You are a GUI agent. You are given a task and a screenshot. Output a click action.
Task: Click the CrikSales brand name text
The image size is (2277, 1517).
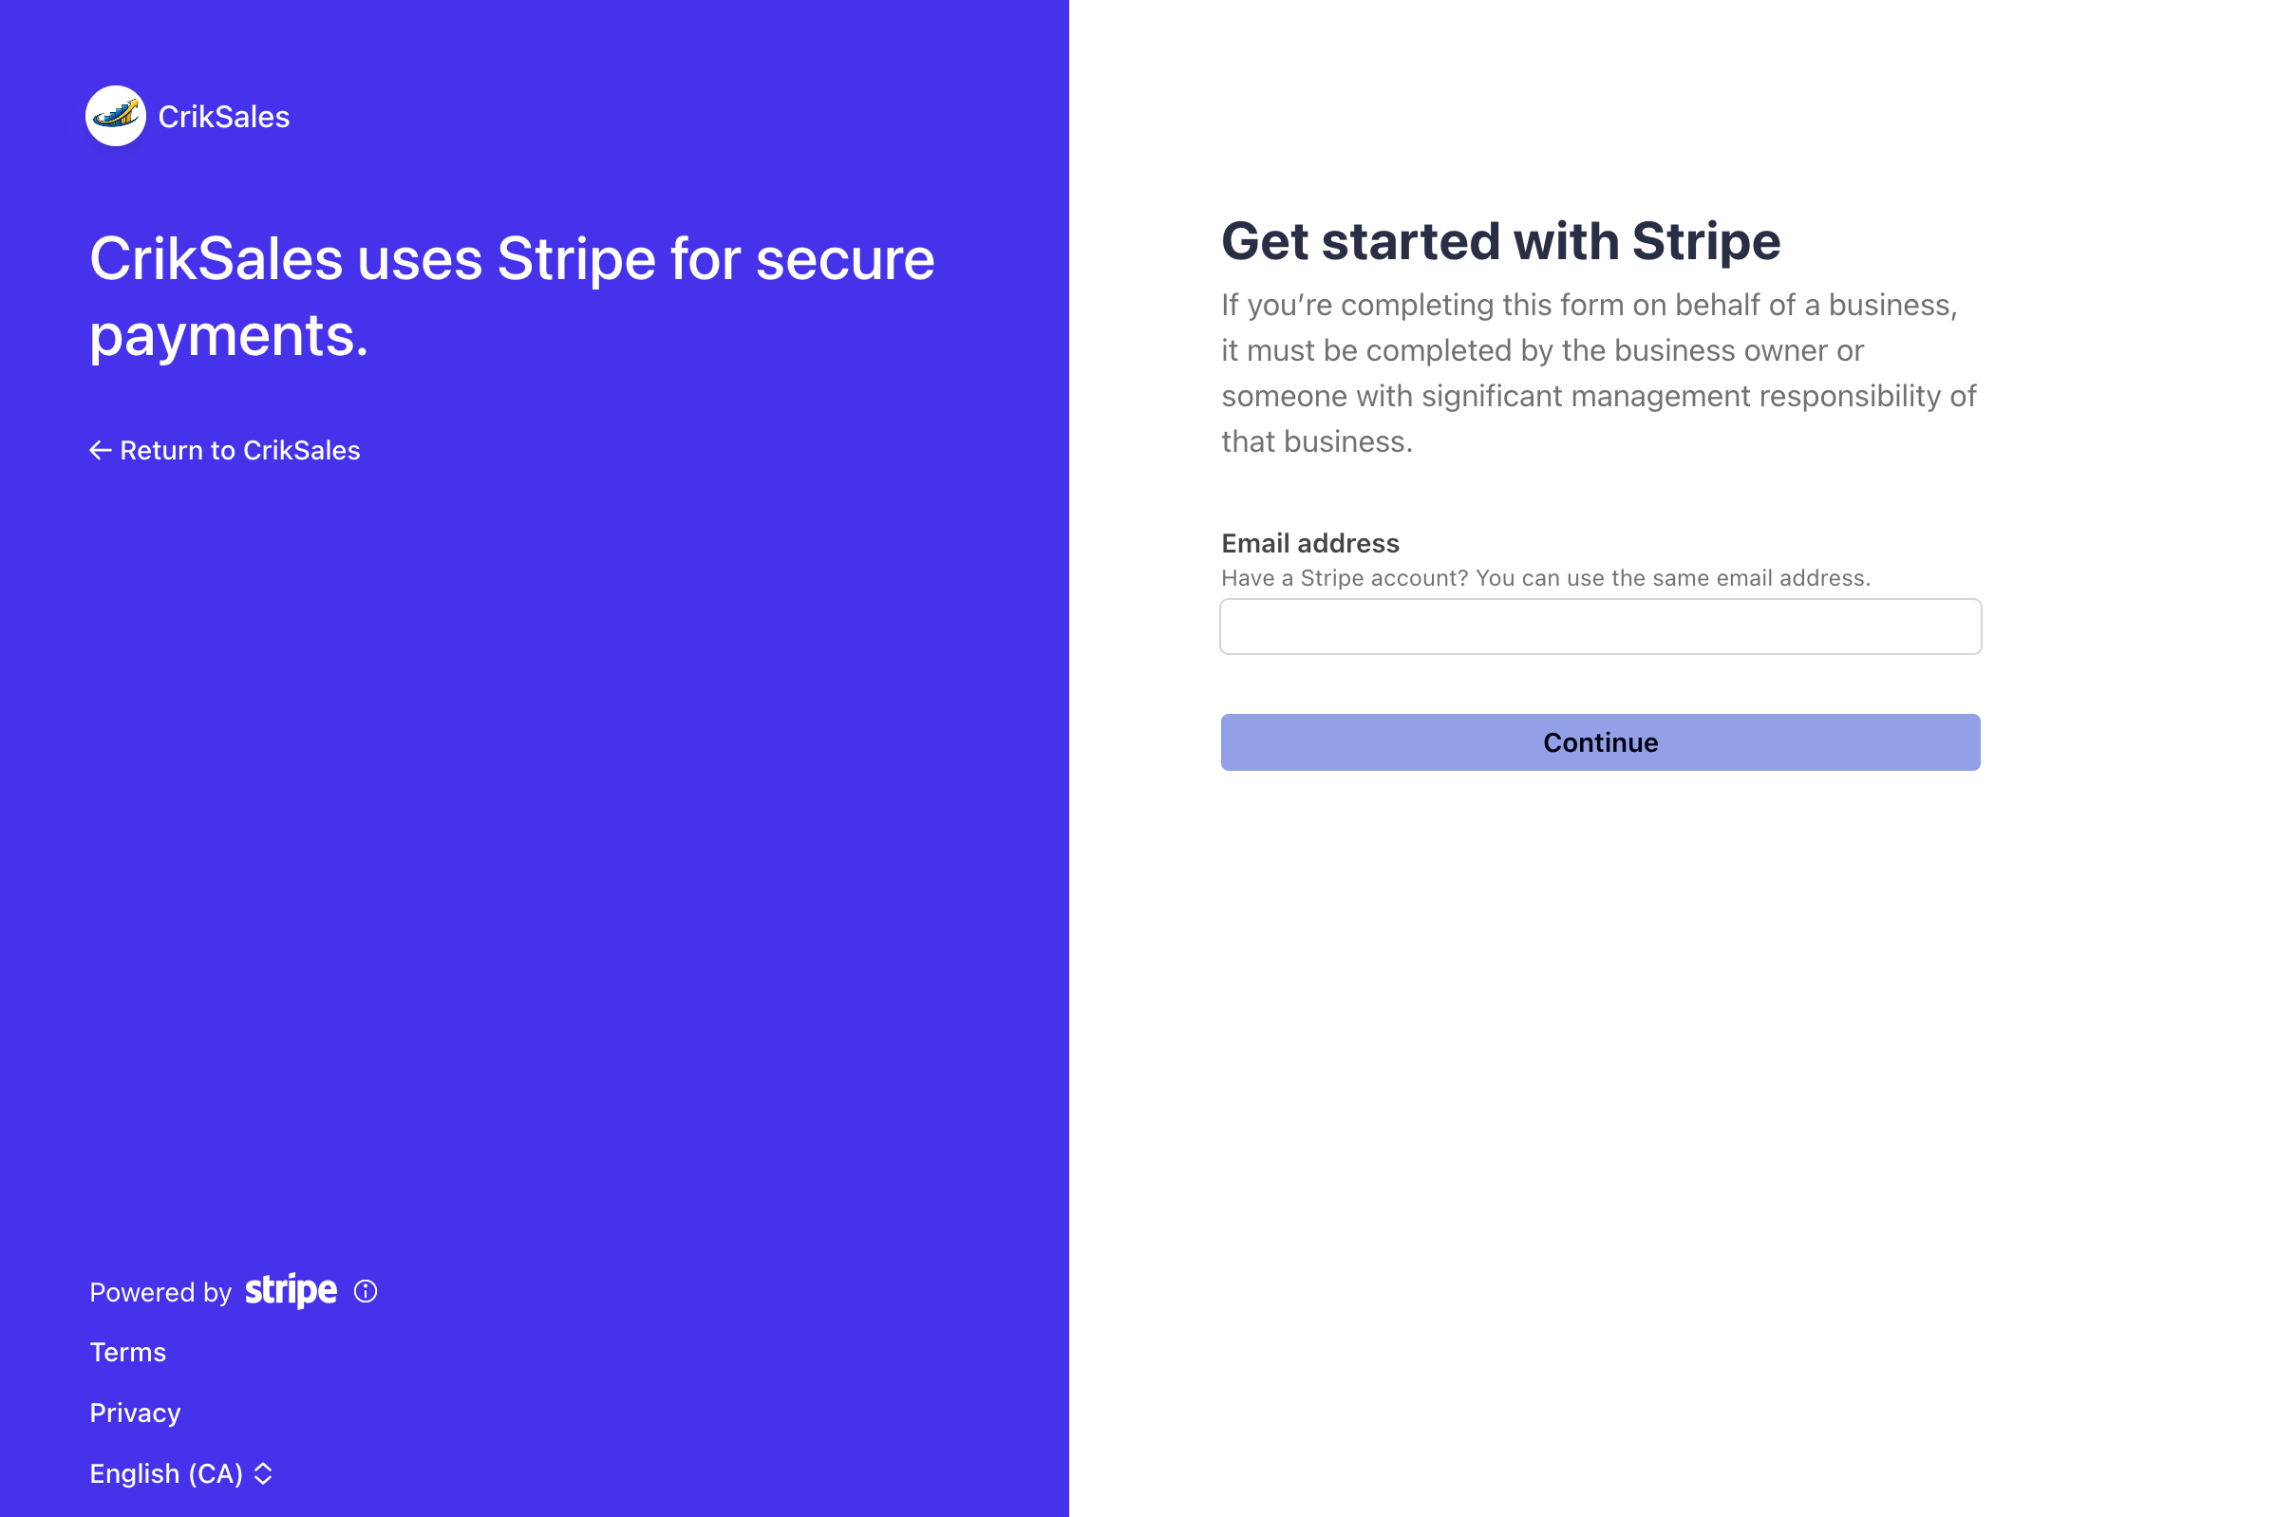[x=224, y=117]
